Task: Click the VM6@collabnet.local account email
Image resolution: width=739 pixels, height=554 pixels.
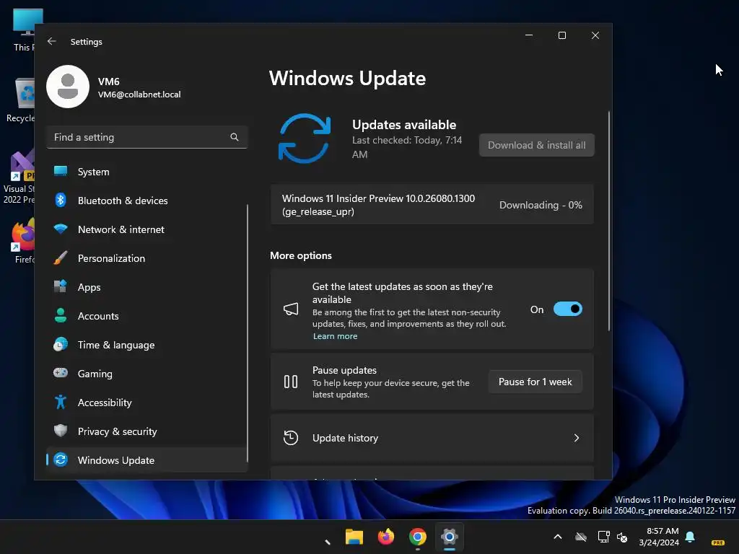Action: tap(139, 94)
